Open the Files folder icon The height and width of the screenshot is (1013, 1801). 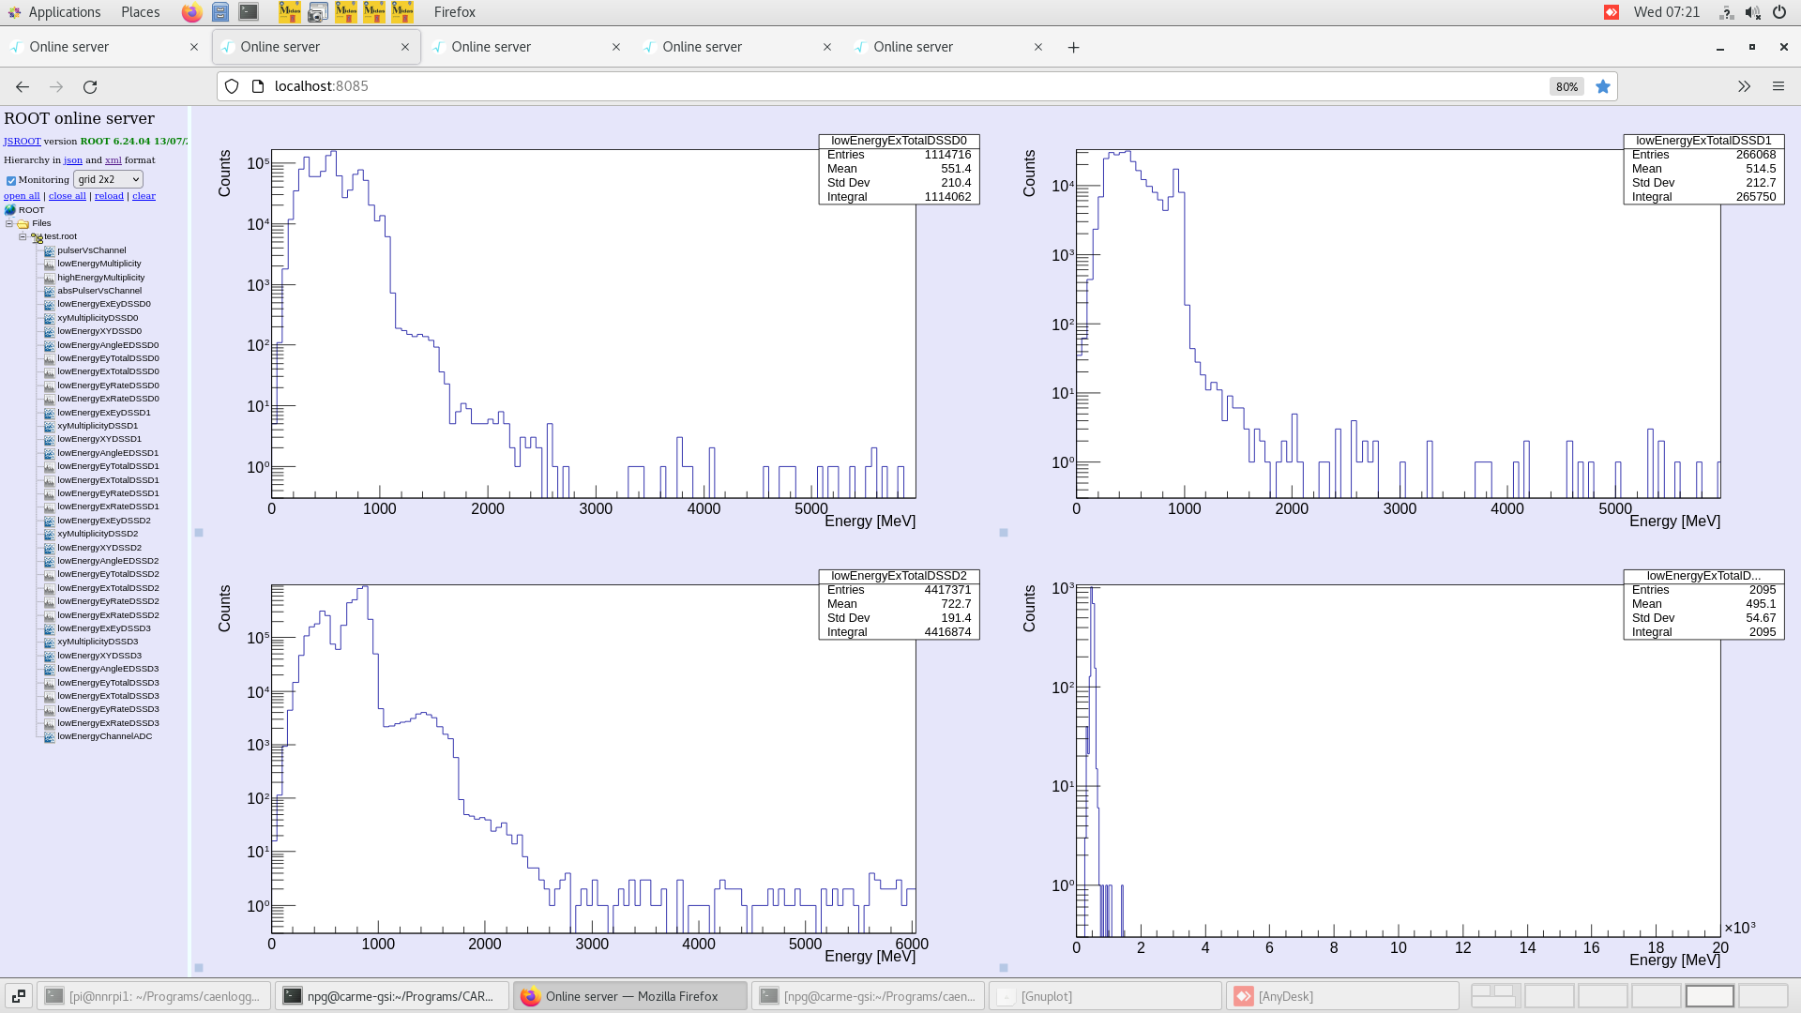[22, 223]
